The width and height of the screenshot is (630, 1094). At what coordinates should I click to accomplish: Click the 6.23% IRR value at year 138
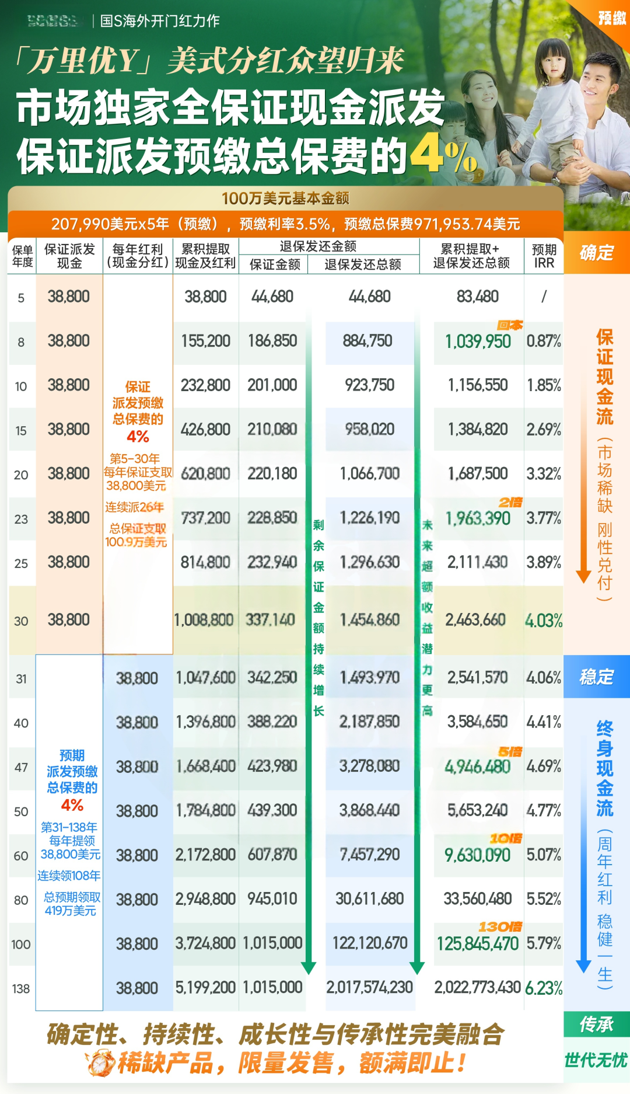(544, 988)
